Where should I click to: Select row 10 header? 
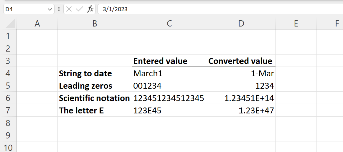click(x=8, y=147)
